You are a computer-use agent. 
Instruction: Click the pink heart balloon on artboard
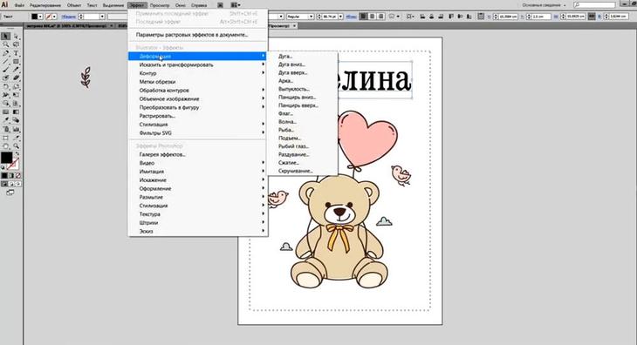point(366,138)
